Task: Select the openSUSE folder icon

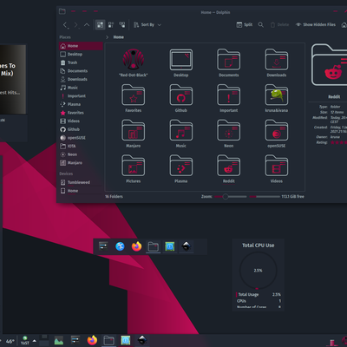Action: pos(277,130)
